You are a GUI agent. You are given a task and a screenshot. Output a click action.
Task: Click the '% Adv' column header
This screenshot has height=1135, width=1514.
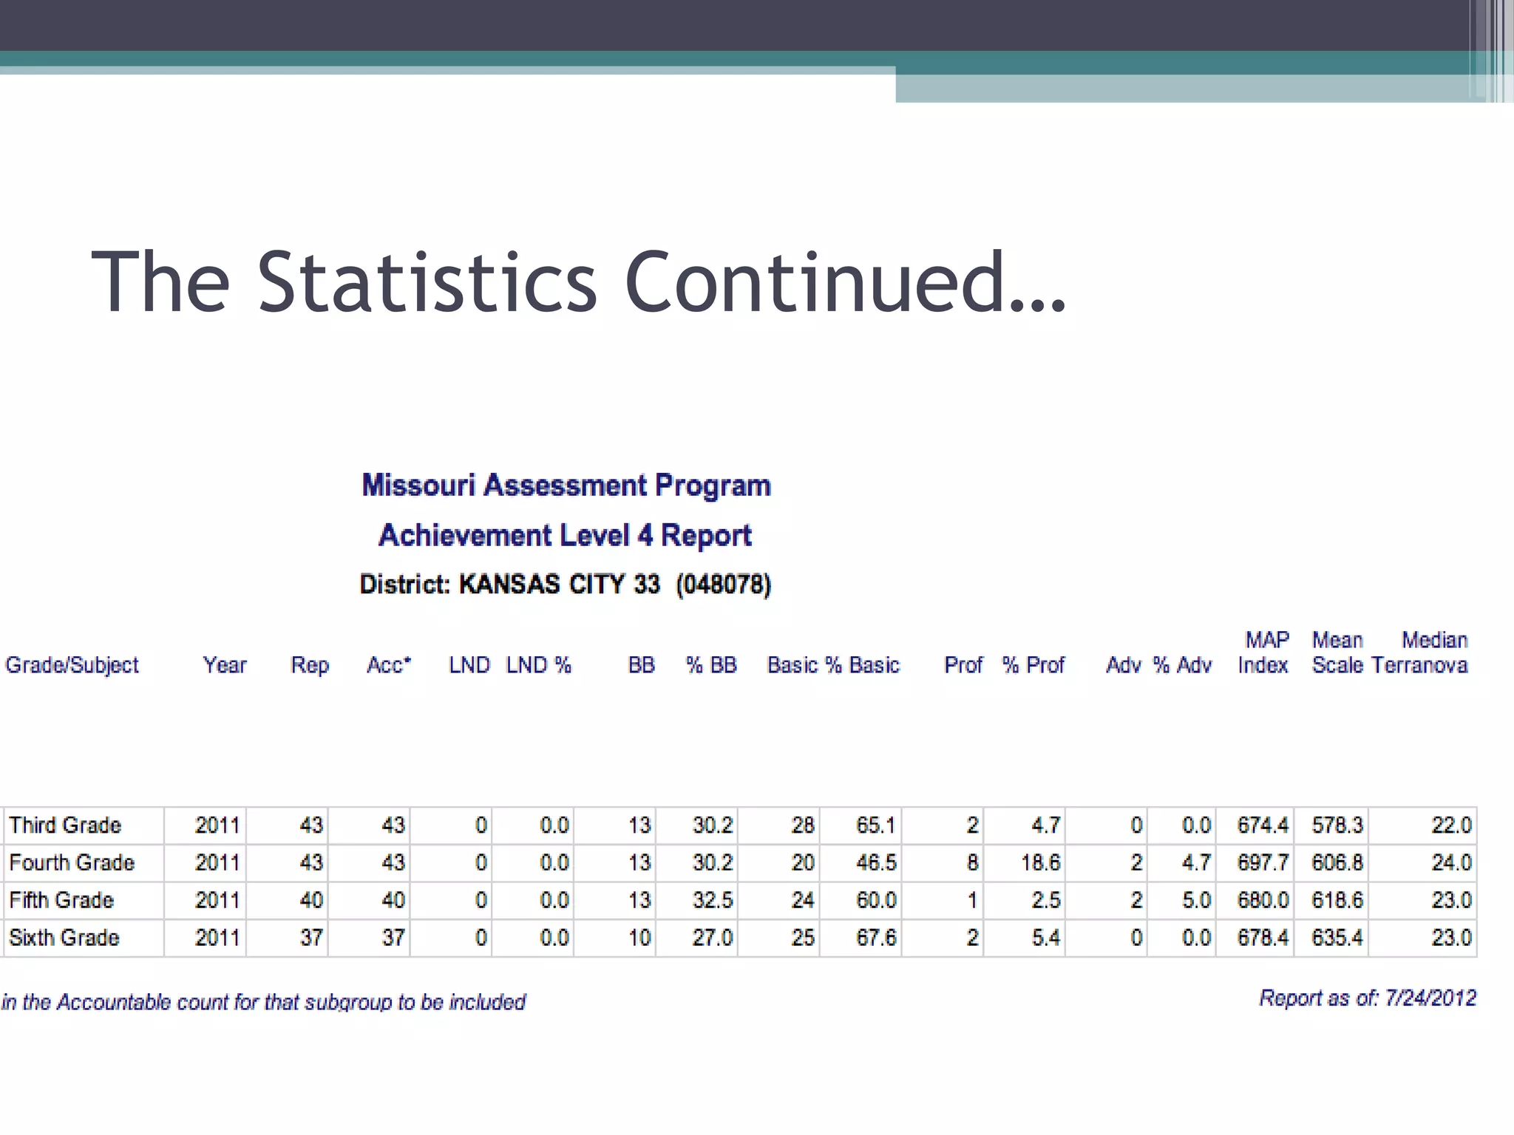pyautogui.click(x=1183, y=665)
